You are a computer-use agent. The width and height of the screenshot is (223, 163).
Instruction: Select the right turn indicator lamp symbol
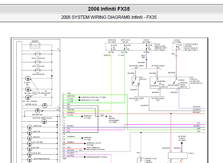tap(38, 54)
